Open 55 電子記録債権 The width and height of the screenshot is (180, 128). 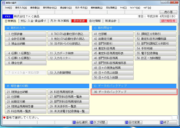155,53
